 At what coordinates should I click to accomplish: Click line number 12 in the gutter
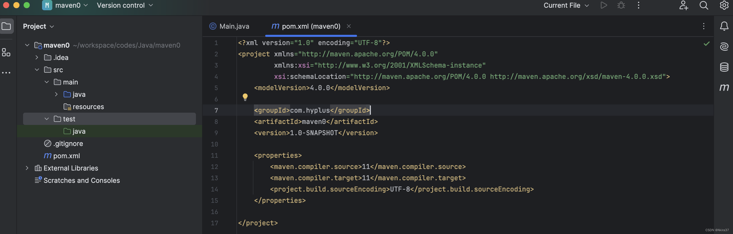[214, 167]
